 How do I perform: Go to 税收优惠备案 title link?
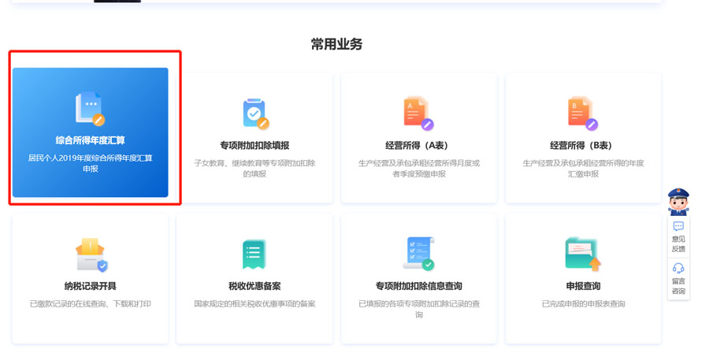tap(254, 286)
